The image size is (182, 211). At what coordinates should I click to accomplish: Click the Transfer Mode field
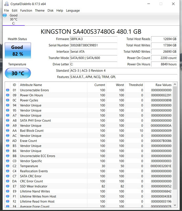coord(93,58)
